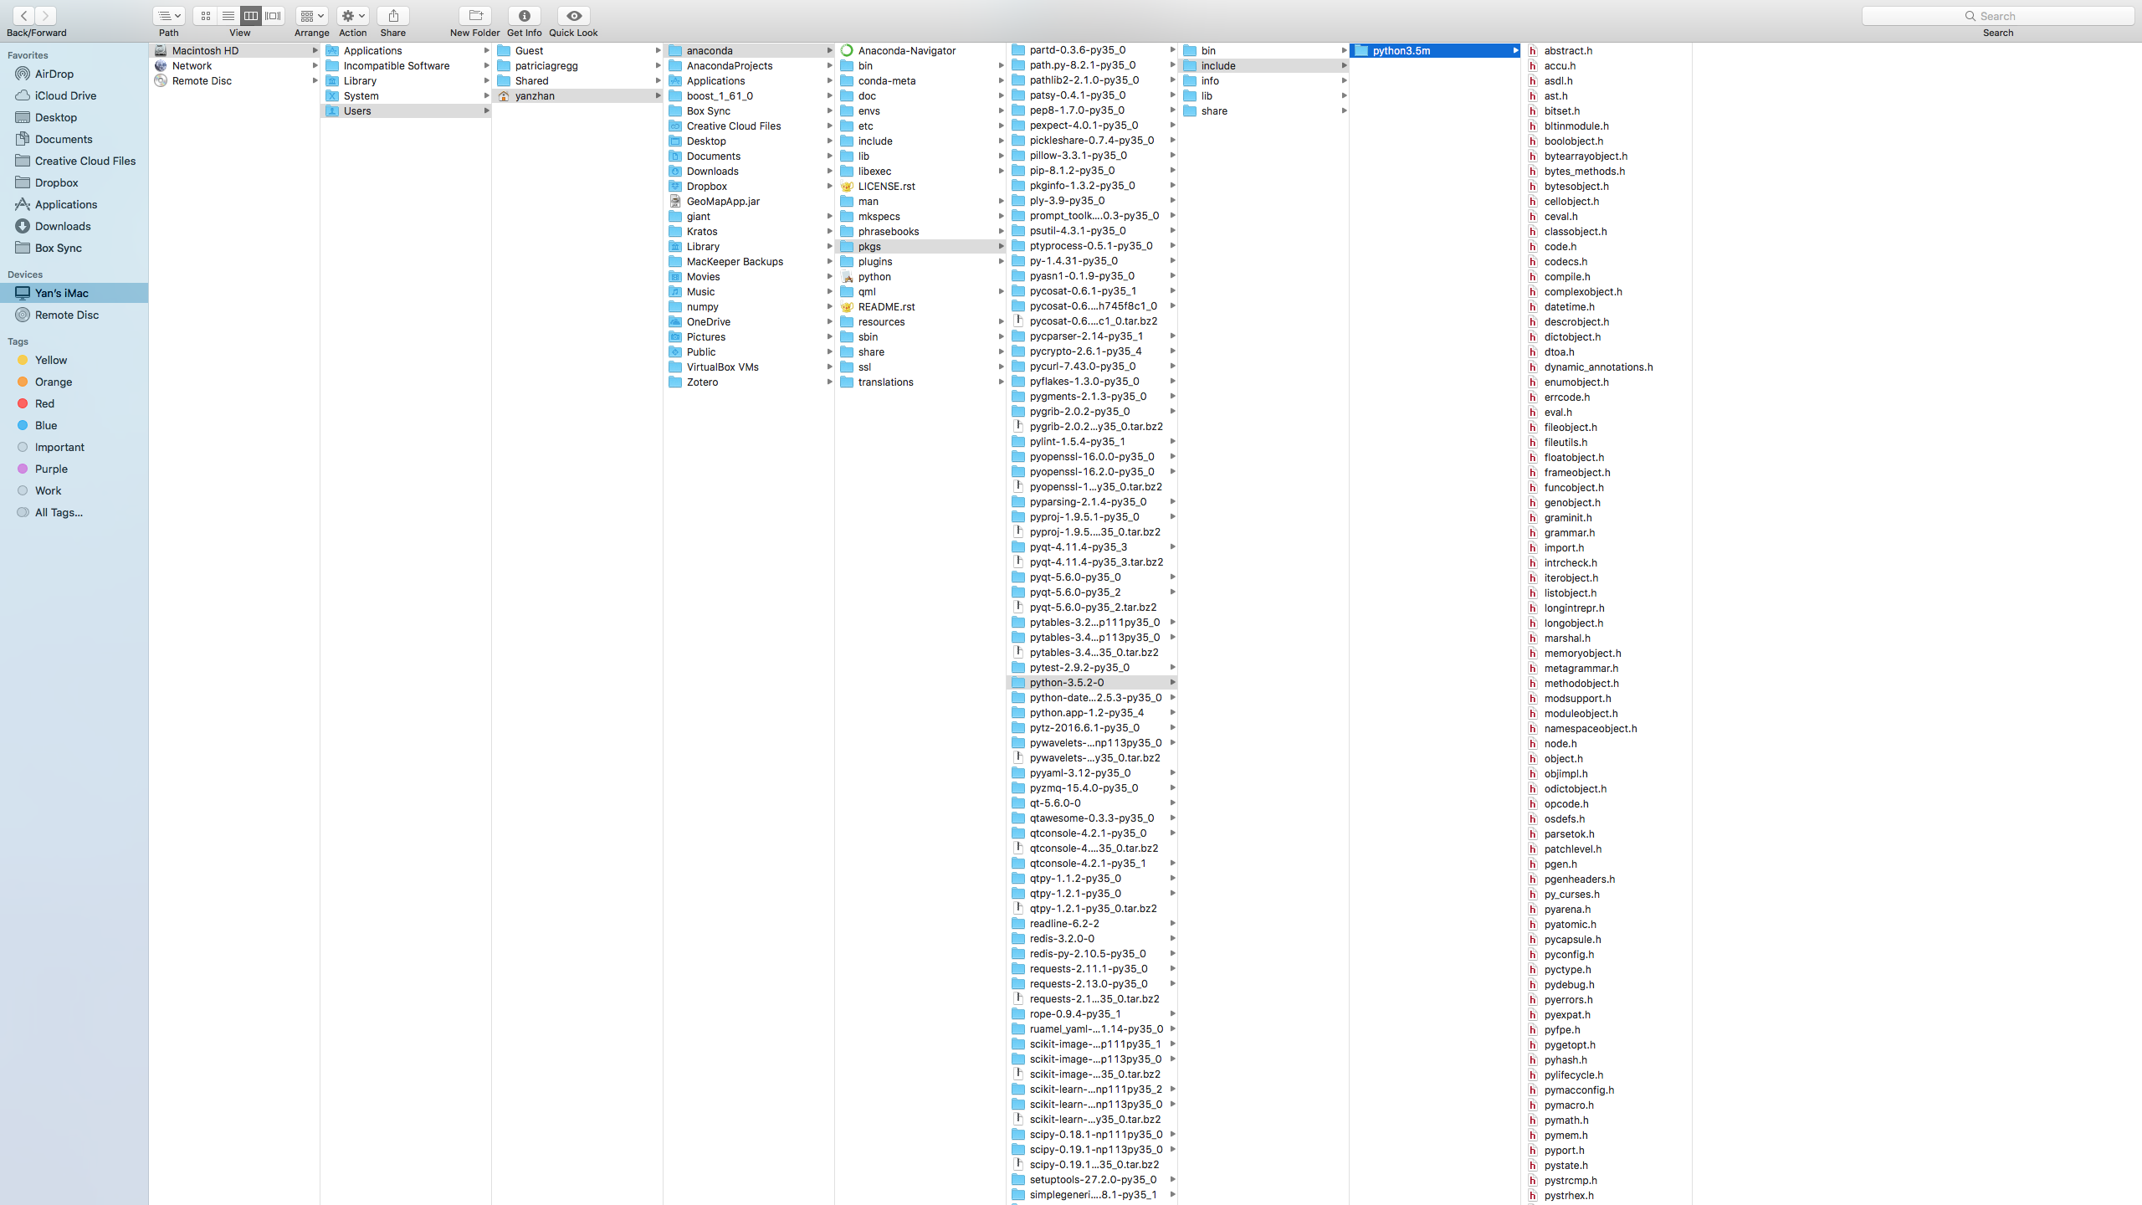Open the Path dropdown
Image resolution: width=2142 pixels, height=1205 pixels.
[x=169, y=16]
